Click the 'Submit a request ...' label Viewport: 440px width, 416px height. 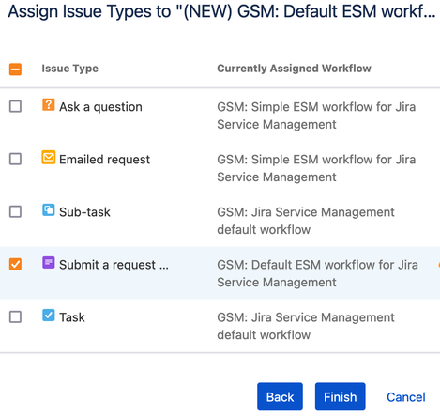(114, 265)
